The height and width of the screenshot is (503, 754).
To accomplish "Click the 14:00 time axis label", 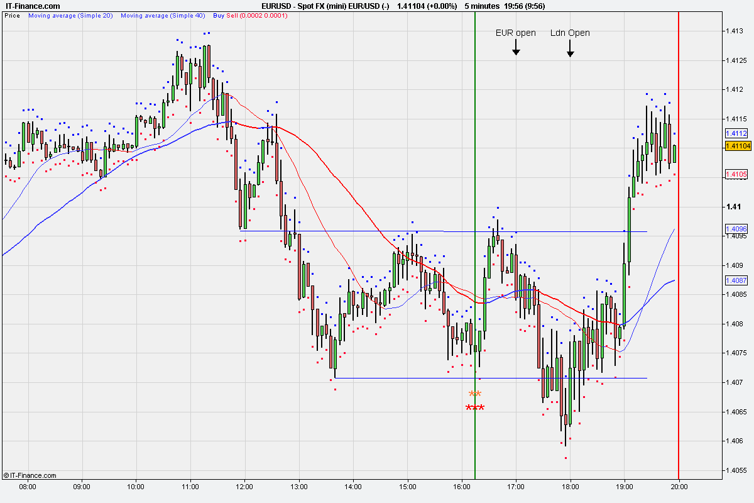I will point(353,487).
